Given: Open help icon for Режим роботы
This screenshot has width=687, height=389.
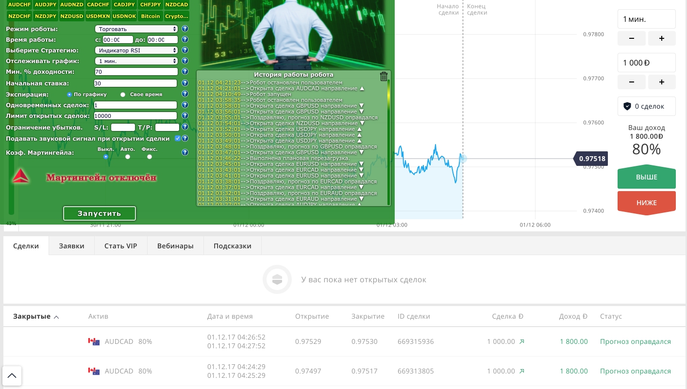Looking at the screenshot, I should 184,29.
